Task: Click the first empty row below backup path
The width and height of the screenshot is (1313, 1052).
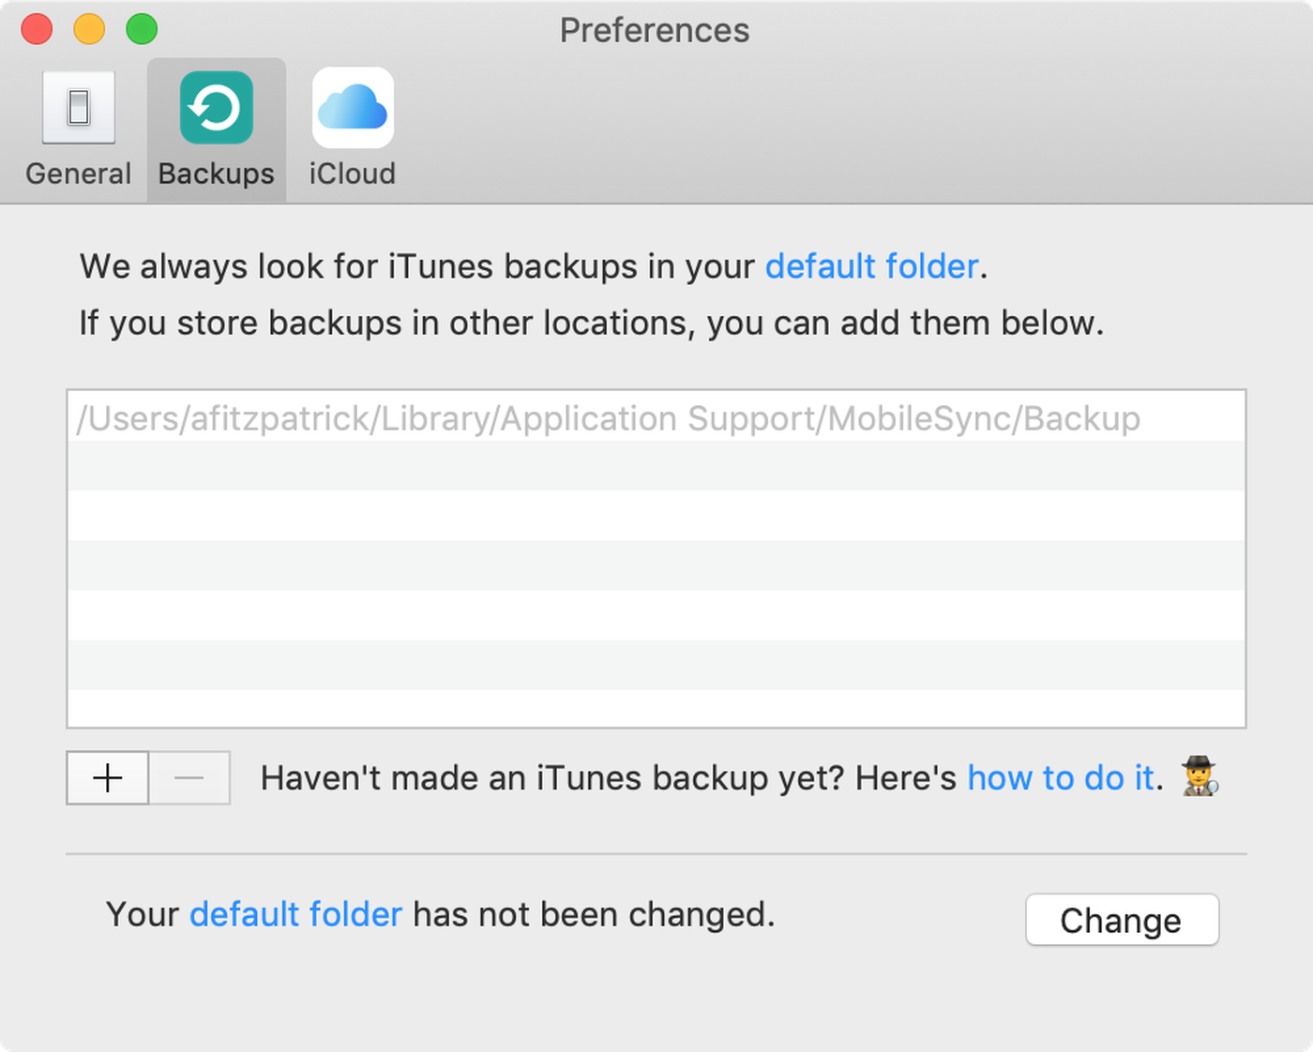Action: (x=656, y=466)
